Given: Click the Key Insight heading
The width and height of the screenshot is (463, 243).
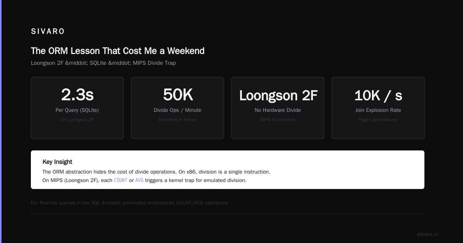Looking at the screenshot, I should [x=57, y=162].
